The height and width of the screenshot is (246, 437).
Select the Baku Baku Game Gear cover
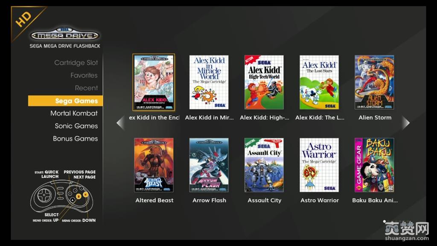pos(374,165)
